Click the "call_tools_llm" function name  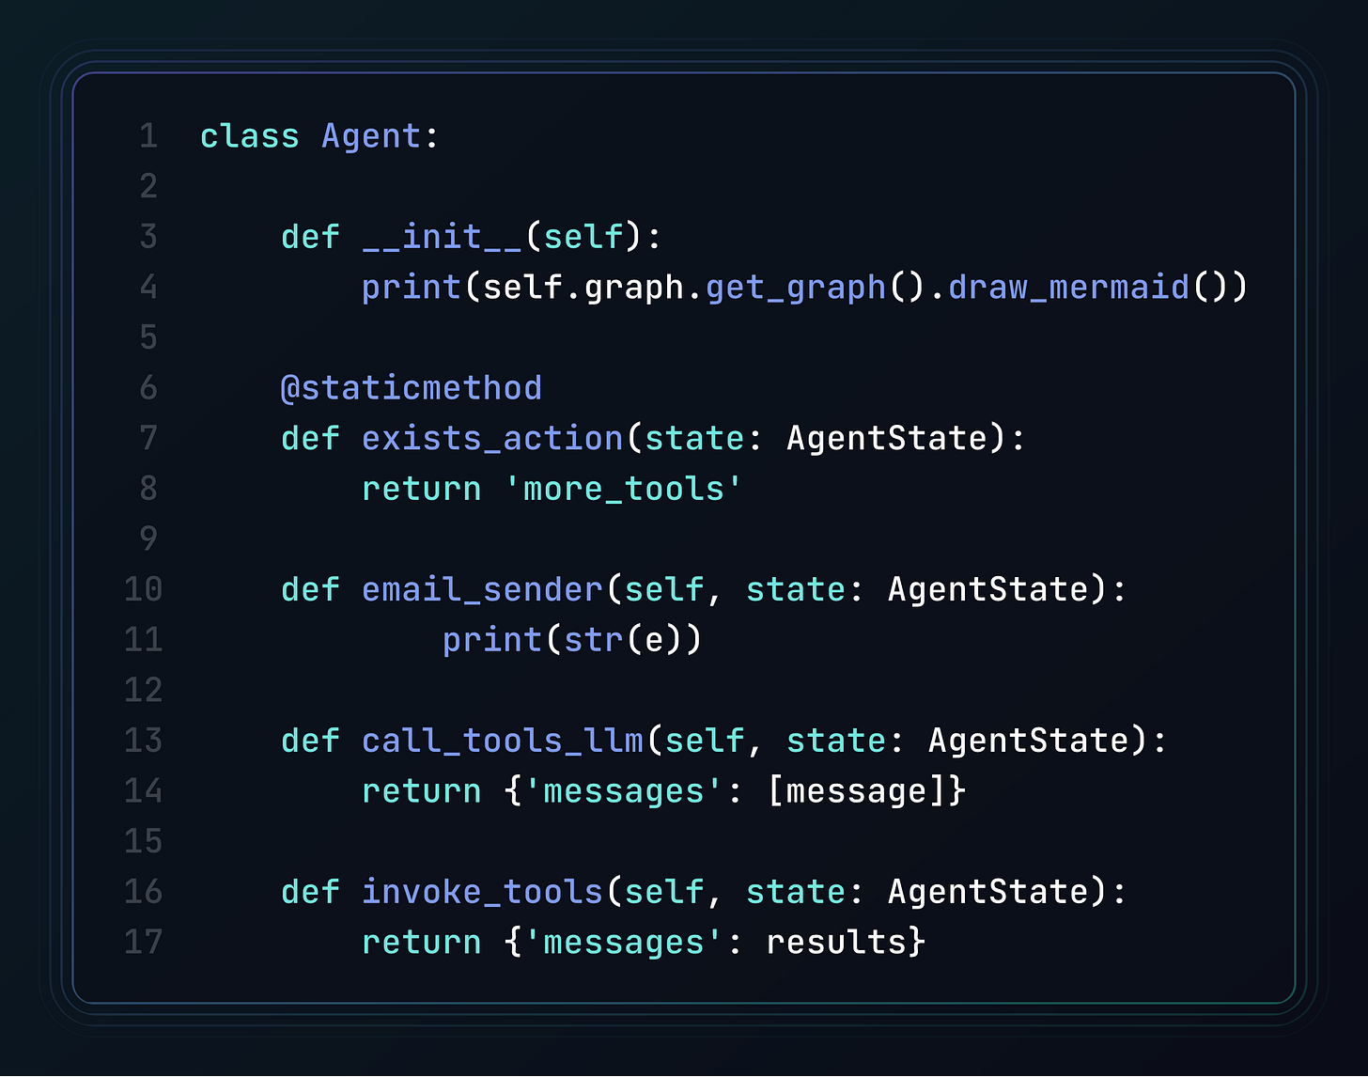(503, 741)
